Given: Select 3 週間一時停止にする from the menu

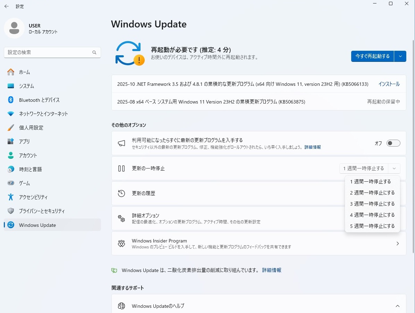Looking at the screenshot, I should [x=372, y=204].
